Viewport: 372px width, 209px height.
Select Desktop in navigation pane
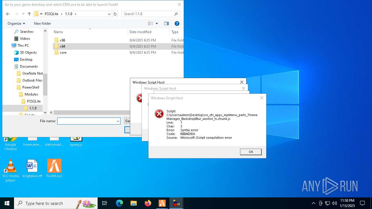(26, 60)
